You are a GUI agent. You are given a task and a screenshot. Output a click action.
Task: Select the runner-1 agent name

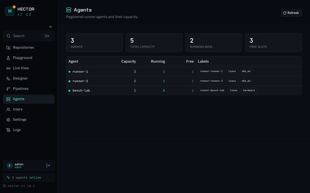80,72
